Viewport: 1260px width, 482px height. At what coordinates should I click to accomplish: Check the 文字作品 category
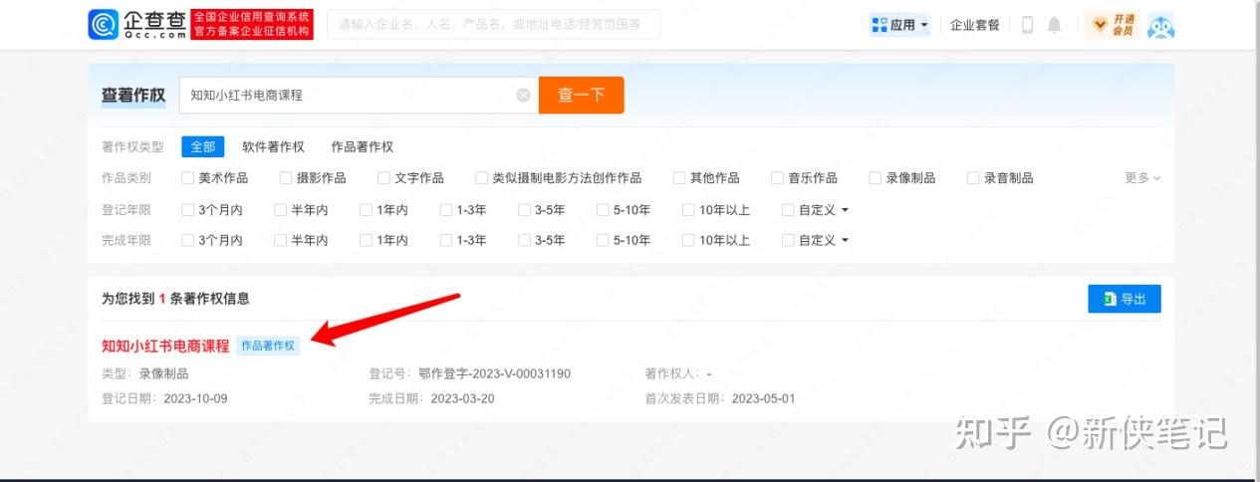click(383, 178)
